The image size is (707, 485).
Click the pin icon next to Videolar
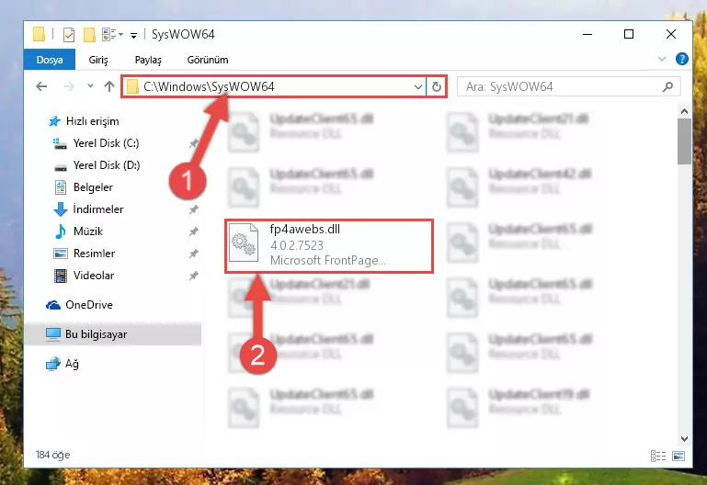pyautogui.click(x=193, y=276)
